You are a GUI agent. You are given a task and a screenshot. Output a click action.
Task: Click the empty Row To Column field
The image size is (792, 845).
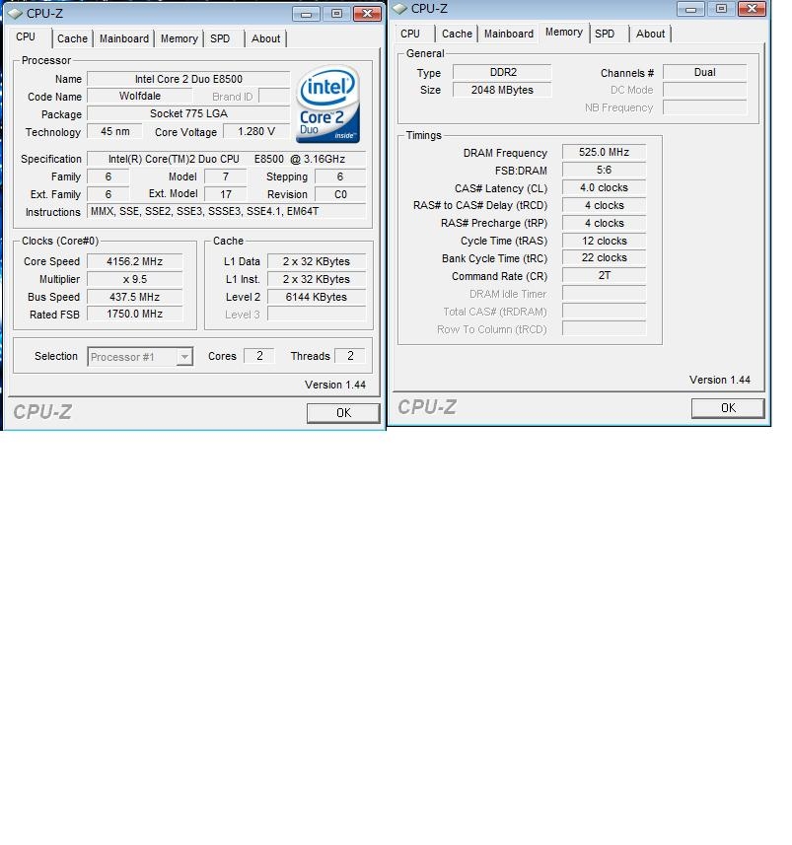click(x=604, y=329)
